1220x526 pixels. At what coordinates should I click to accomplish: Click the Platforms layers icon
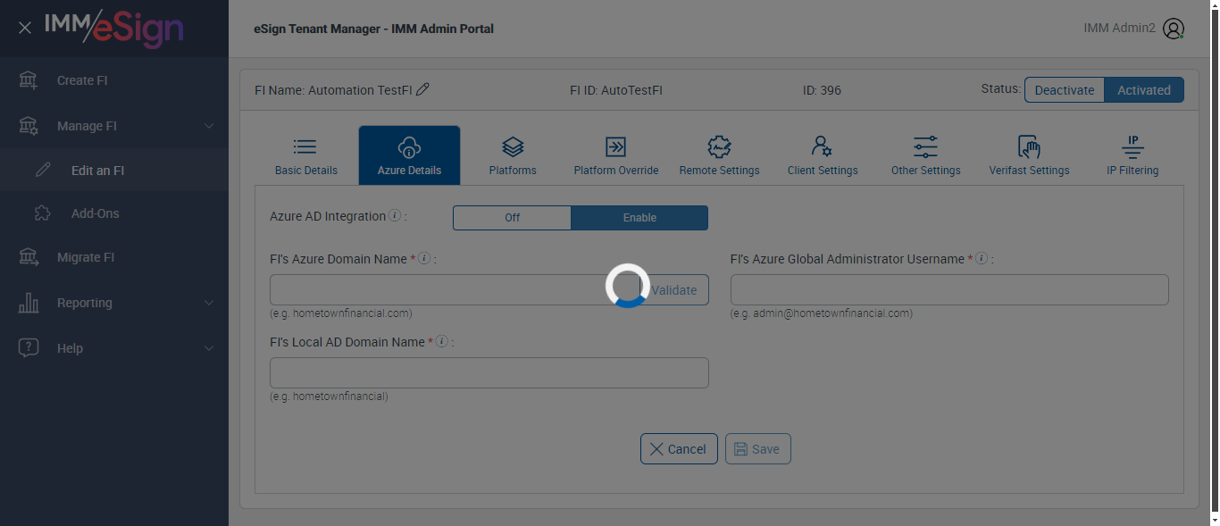point(513,146)
